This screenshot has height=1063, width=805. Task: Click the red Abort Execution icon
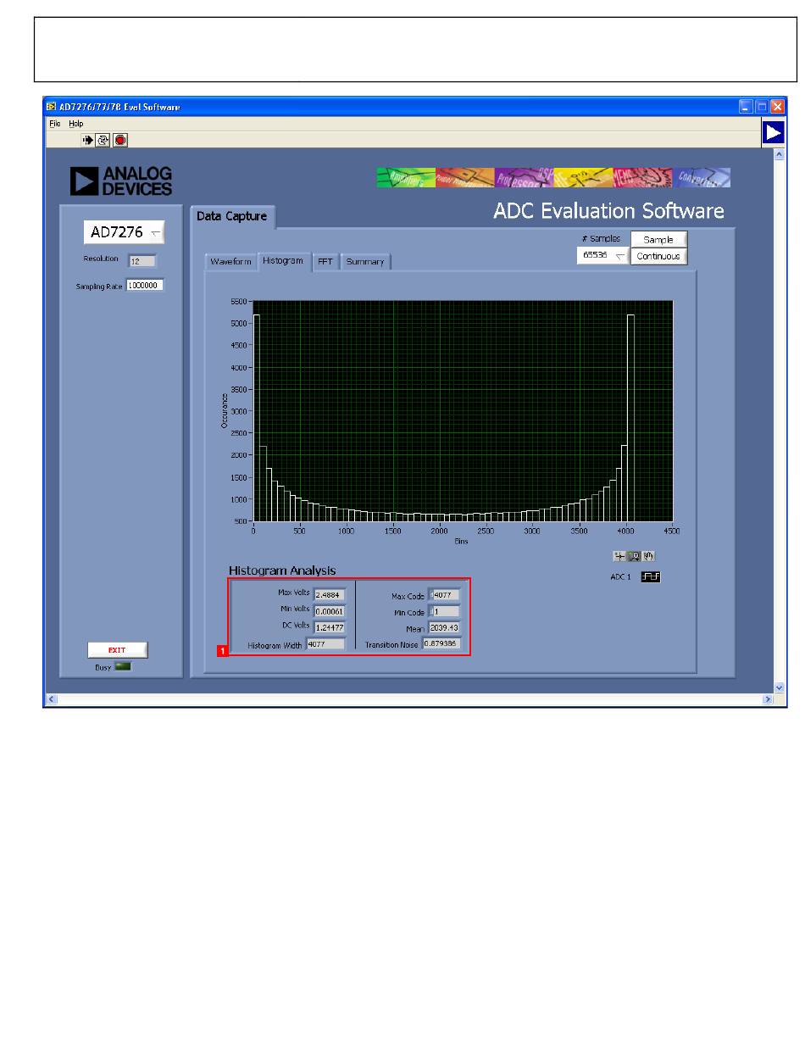coord(120,140)
